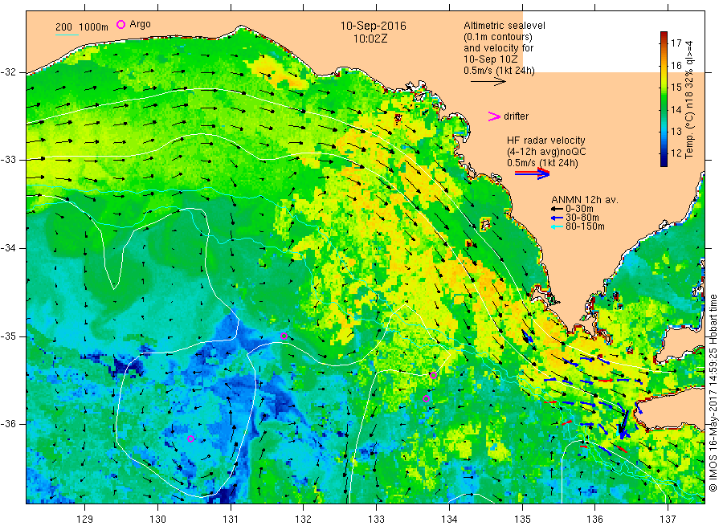Click the 13 tick on the colorbar

(676, 132)
